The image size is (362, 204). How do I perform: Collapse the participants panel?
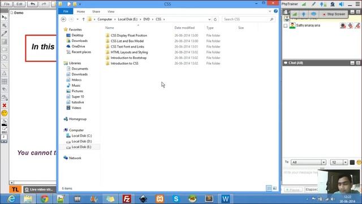click(352, 11)
